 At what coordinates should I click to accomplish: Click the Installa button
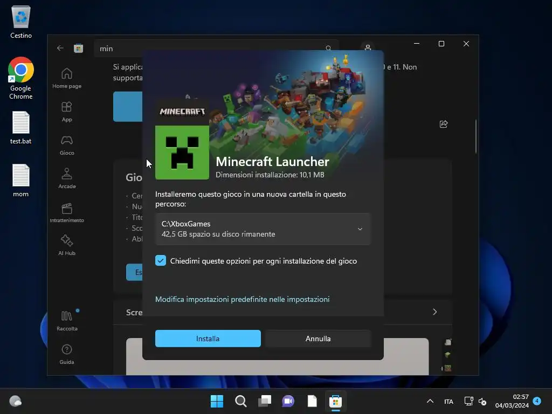tap(208, 339)
